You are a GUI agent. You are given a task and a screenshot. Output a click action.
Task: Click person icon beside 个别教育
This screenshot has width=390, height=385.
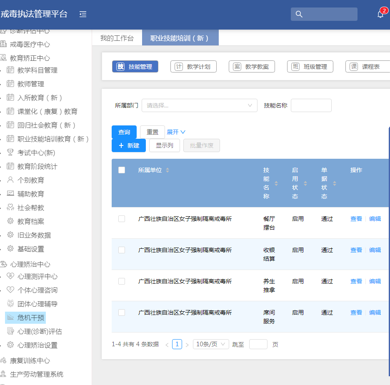coord(10,180)
